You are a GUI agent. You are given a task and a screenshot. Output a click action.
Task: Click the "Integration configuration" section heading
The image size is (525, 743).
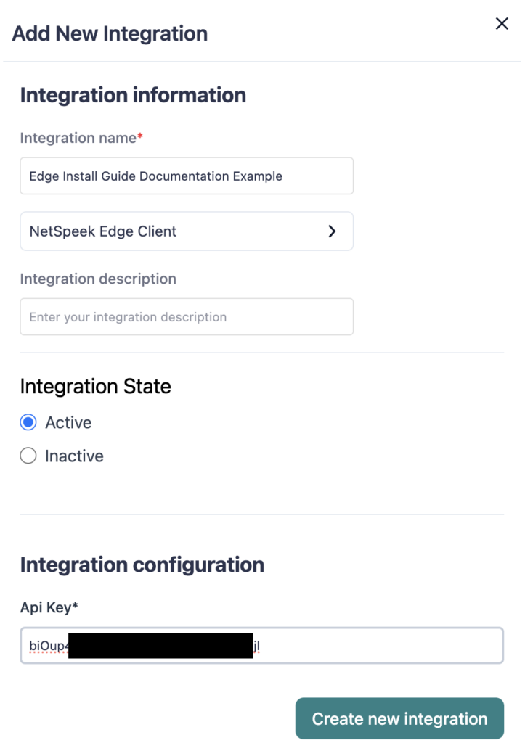point(142,565)
